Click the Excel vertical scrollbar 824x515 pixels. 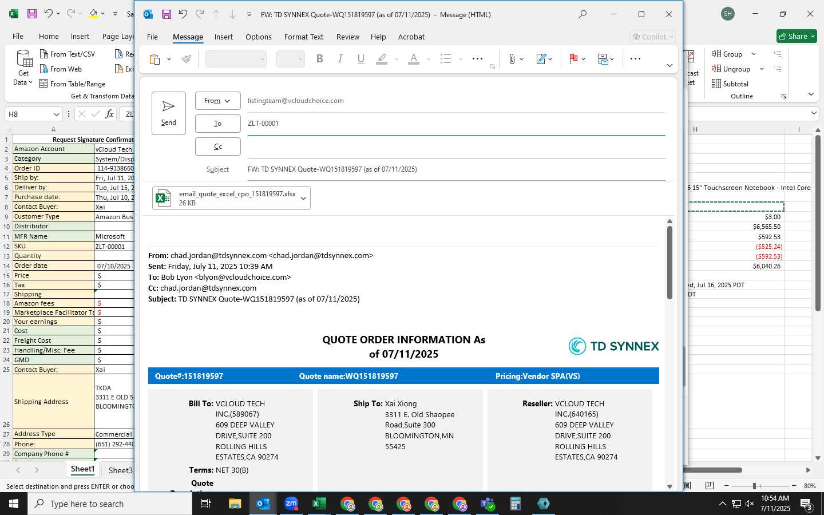pos(818,223)
